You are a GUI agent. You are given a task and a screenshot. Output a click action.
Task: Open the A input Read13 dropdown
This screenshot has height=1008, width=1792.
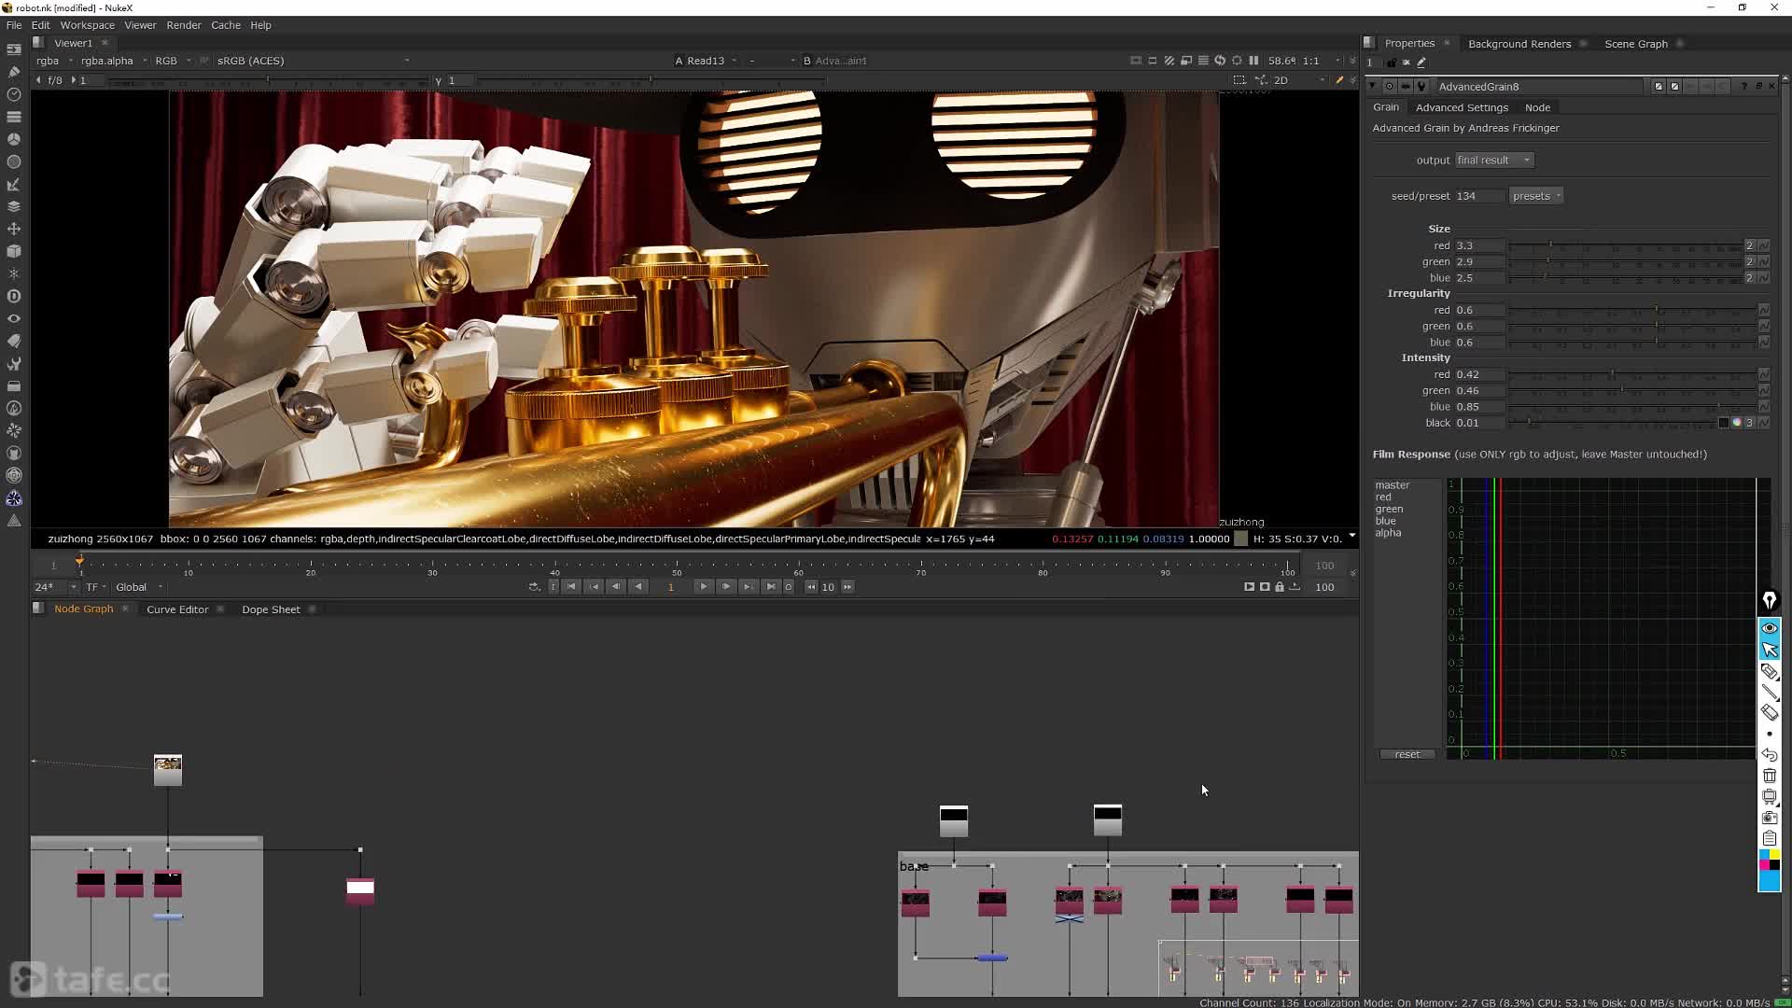(x=707, y=61)
